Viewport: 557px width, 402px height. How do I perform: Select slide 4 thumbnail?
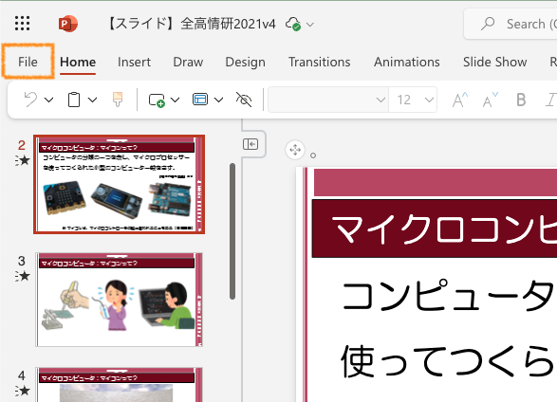point(119,385)
